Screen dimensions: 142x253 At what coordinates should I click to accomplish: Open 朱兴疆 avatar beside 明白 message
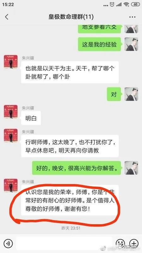[11, 112]
